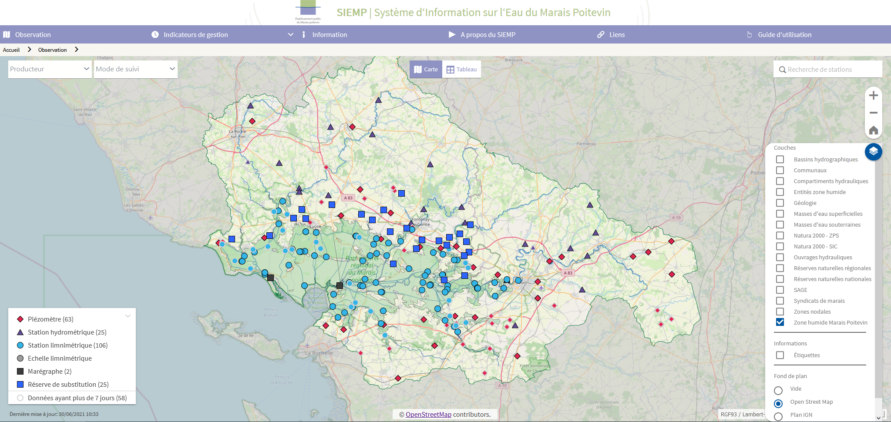Open the Guide d'utilisation link
The width and height of the screenshot is (891, 422).
pos(784,34)
